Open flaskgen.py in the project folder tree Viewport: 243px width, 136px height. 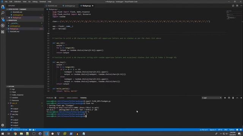coord(14,29)
